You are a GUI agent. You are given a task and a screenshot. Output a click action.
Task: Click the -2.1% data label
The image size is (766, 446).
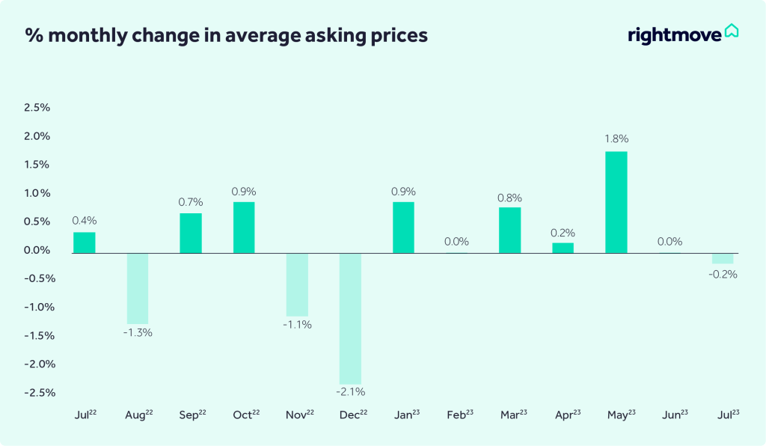[350, 392]
